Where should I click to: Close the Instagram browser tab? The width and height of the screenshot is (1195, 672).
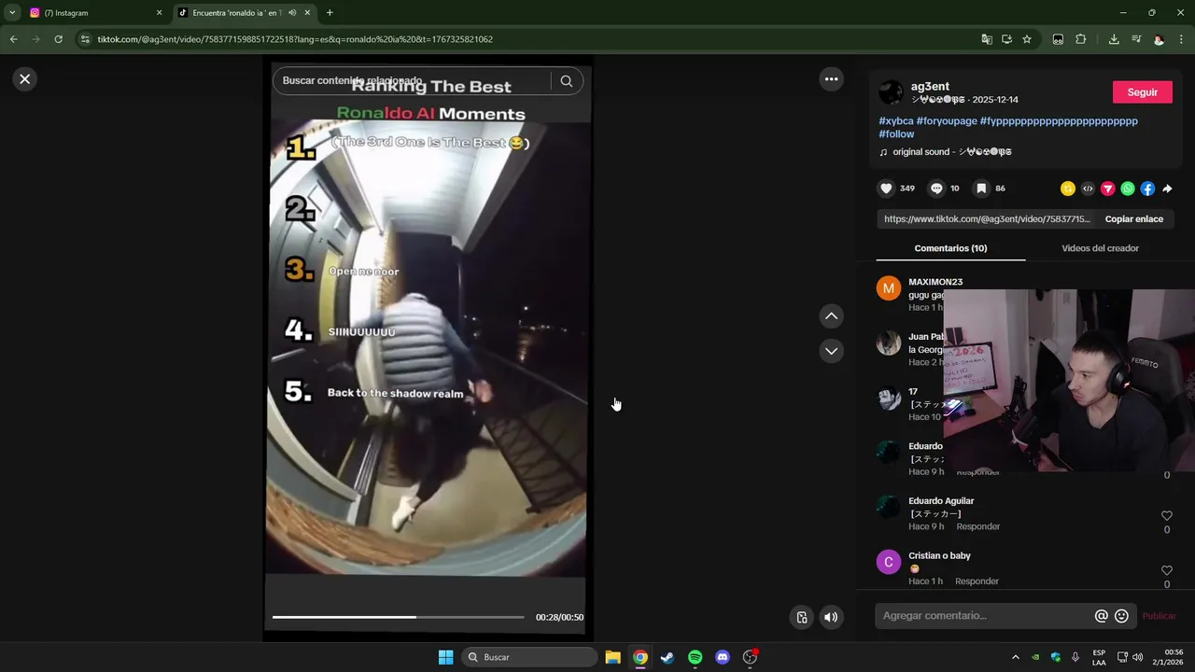click(159, 13)
